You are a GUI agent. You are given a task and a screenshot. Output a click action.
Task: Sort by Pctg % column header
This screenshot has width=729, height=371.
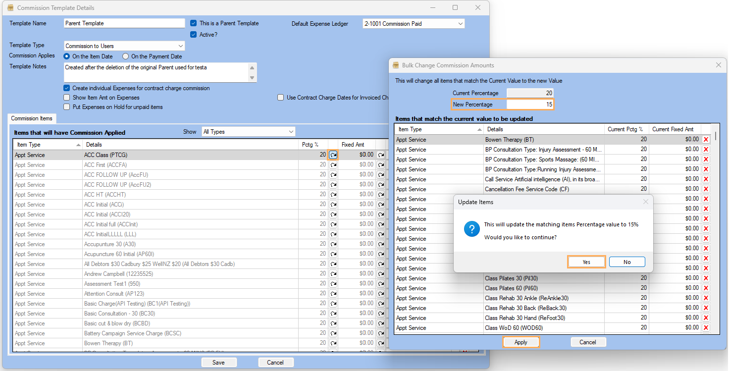(x=312, y=145)
